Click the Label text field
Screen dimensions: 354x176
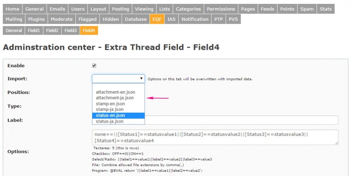coord(241,120)
